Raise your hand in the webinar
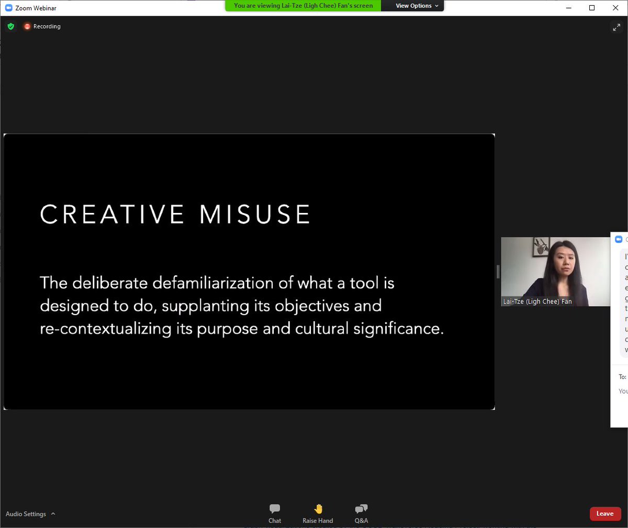This screenshot has width=628, height=528. tap(318, 513)
